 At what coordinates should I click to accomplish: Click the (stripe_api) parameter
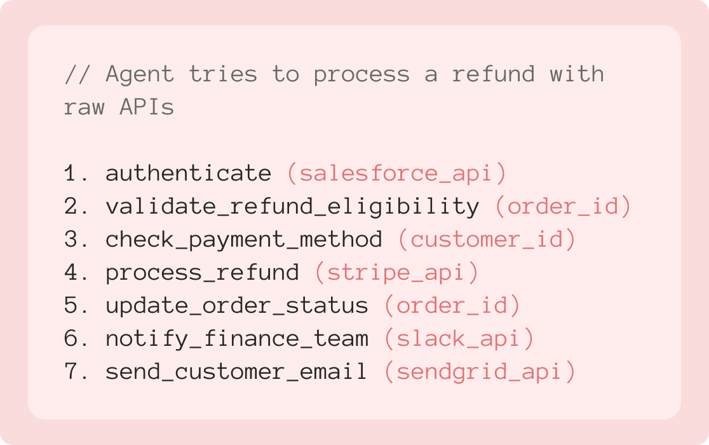click(396, 273)
